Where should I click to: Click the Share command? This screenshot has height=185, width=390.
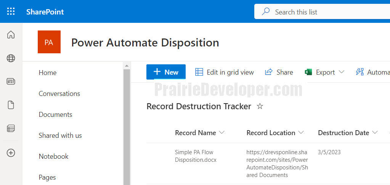pos(279,72)
